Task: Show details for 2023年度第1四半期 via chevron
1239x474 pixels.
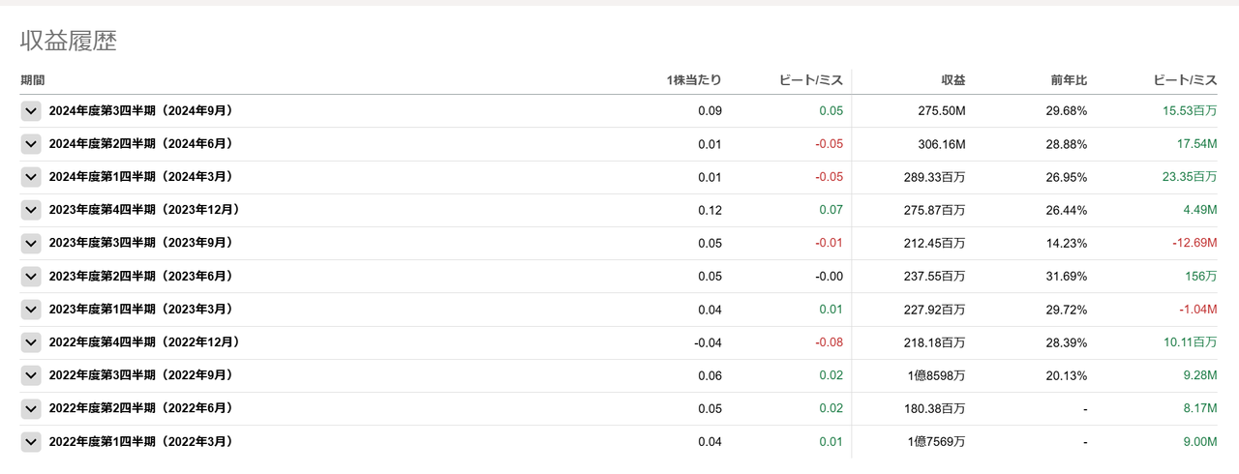Action: 31,310
